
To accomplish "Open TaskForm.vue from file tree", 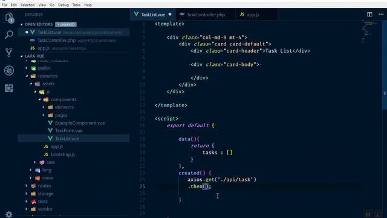I will (x=68, y=131).
